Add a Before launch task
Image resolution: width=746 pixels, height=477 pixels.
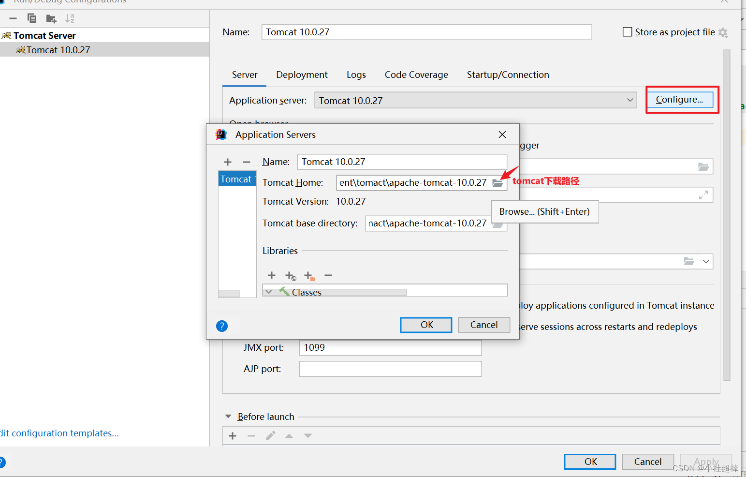coord(233,436)
